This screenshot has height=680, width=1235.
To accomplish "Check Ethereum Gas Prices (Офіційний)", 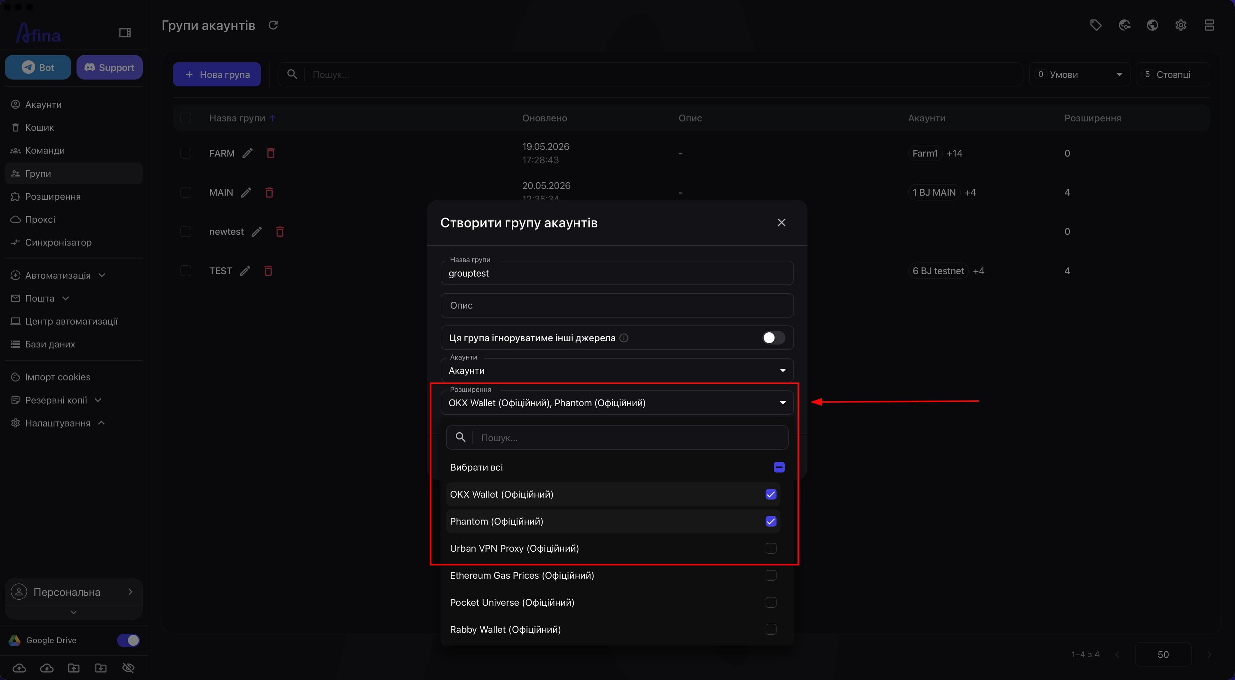I will [771, 575].
